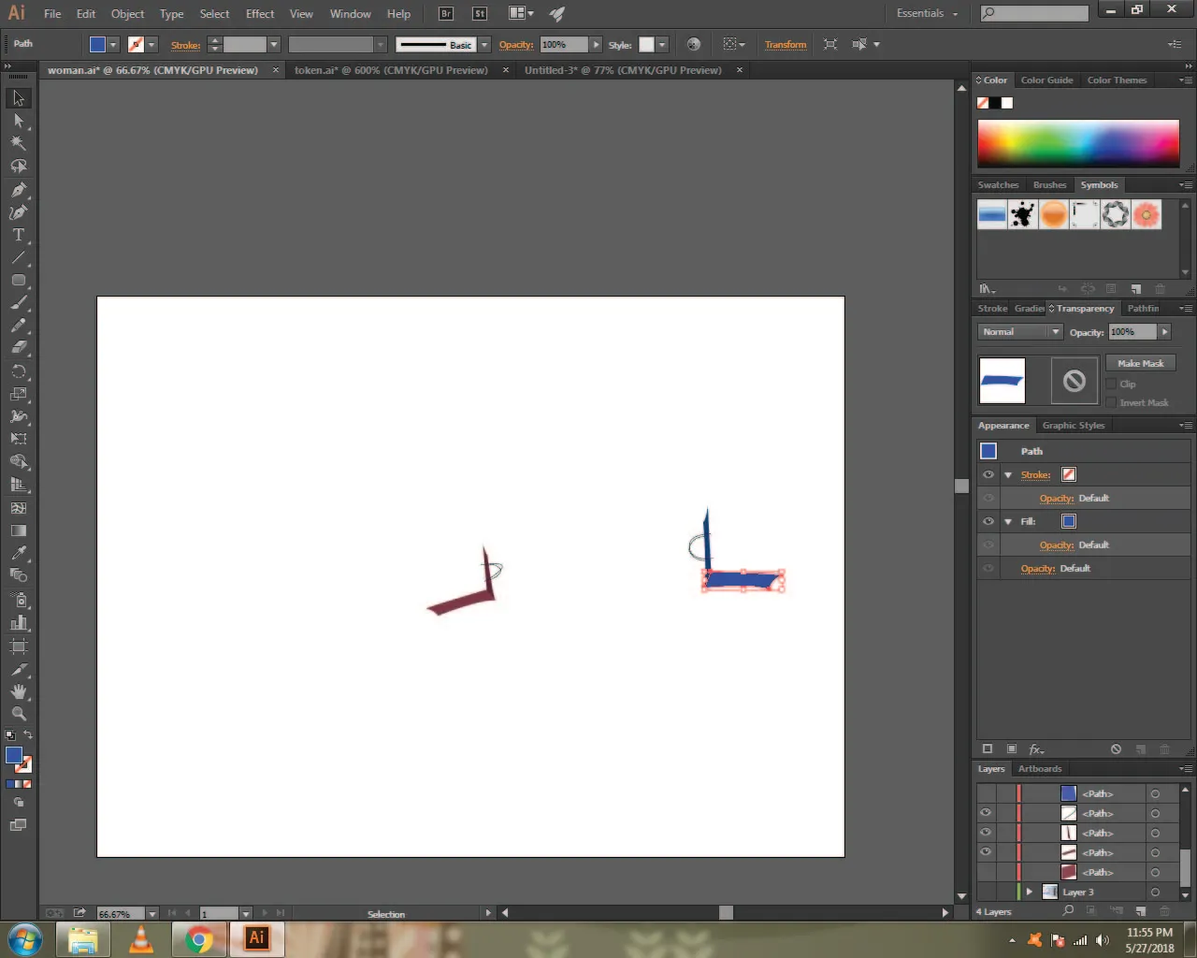This screenshot has width=1197, height=958.
Task: Open the stroke weight dropdown
Action: [x=274, y=44]
